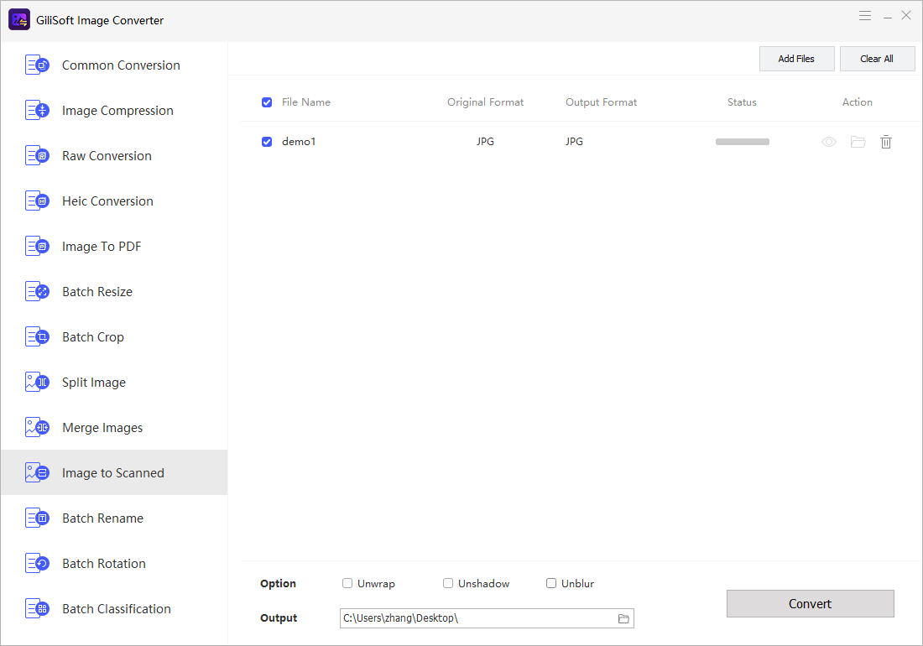Delete demo1 using the trash icon
The width and height of the screenshot is (923, 646).
click(x=886, y=142)
